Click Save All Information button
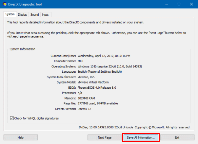198x144 pixels. [x=141, y=137]
